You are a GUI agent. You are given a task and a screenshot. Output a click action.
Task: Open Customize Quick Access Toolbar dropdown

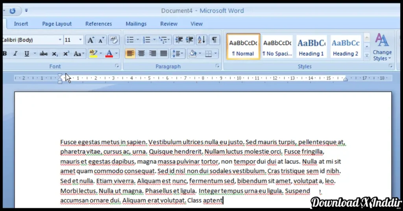coord(26,11)
